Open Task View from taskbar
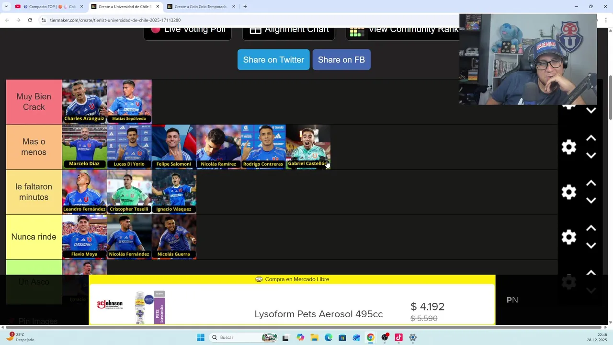 (x=285, y=337)
